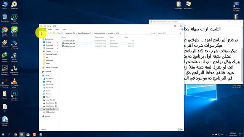
Task: Select Local Disk (C:) in sidebar
Action: (x=50, y=100)
